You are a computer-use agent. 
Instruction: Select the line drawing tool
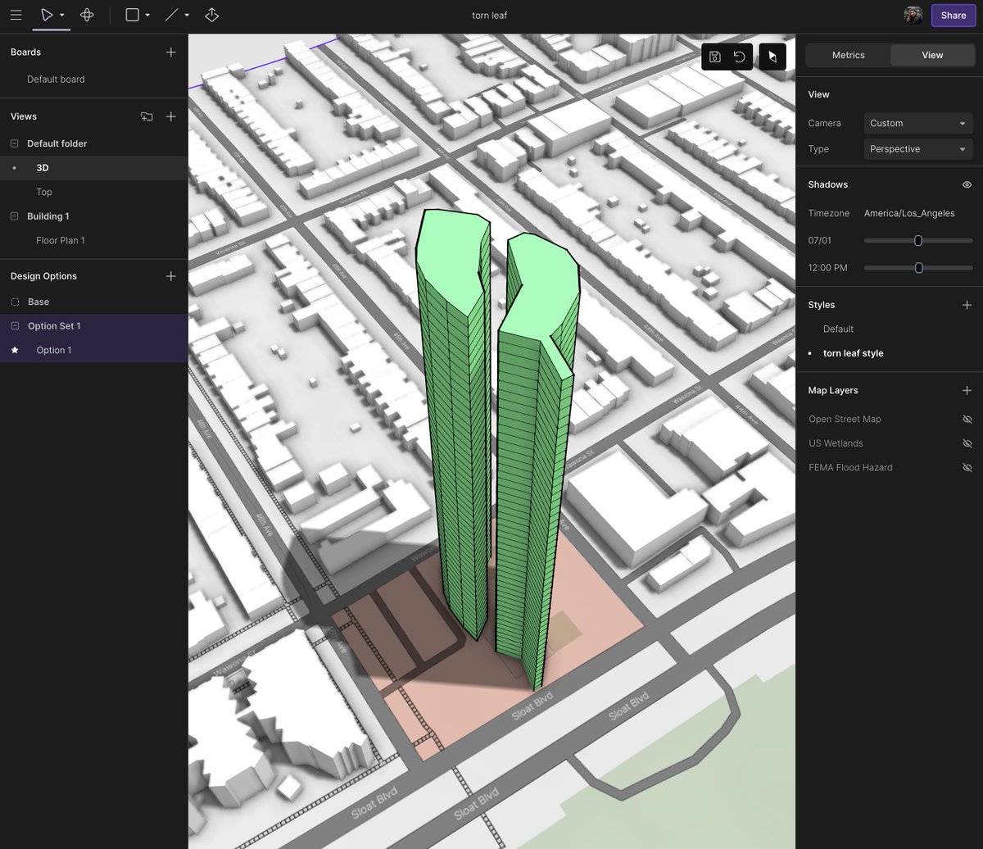[x=171, y=15]
